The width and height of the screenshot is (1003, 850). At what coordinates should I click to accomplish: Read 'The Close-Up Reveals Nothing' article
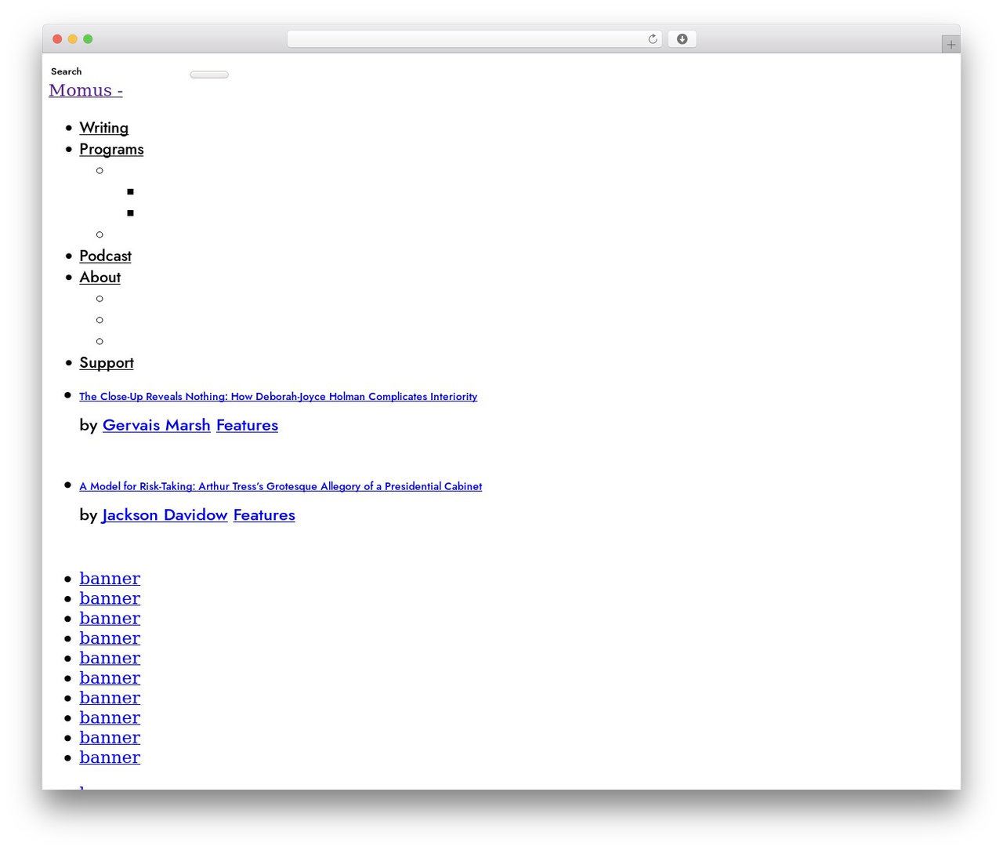click(278, 397)
